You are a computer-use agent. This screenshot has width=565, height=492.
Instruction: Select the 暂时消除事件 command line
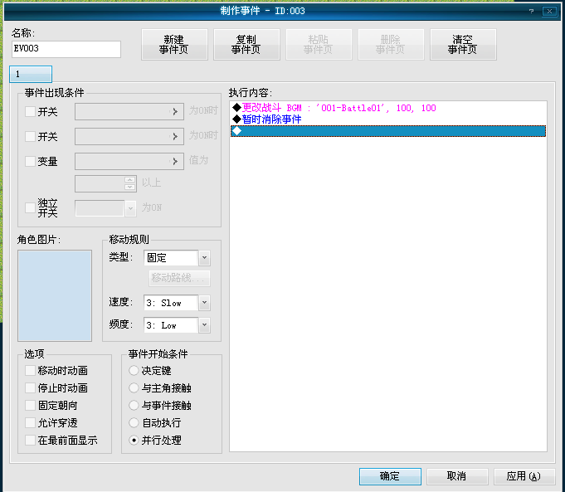pyautogui.click(x=388, y=119)
